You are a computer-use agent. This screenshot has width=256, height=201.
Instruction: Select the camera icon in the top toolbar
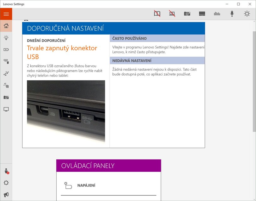pyautogui.click(x=187, y=13)
